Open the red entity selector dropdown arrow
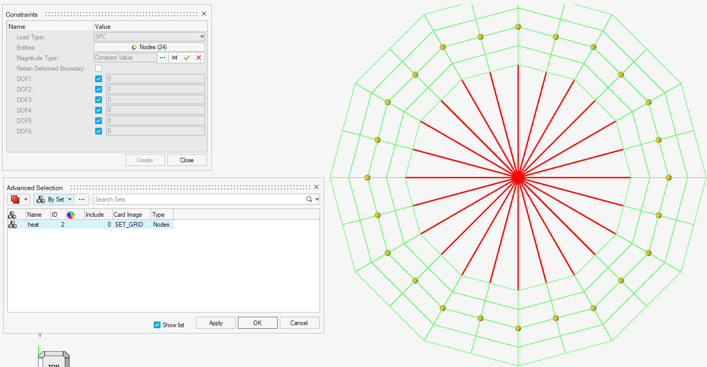The height and width of the screenshot is (367, 707). (x=26, y=199)
